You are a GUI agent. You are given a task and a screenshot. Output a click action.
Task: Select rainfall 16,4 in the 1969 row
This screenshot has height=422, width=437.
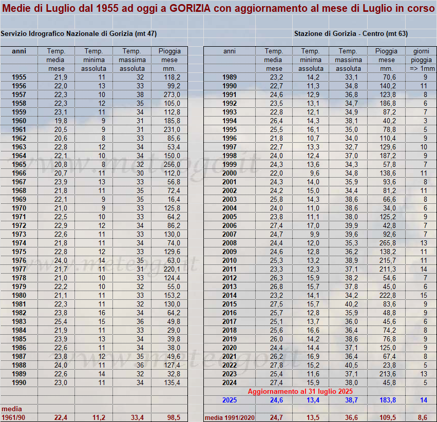point(174,199)
